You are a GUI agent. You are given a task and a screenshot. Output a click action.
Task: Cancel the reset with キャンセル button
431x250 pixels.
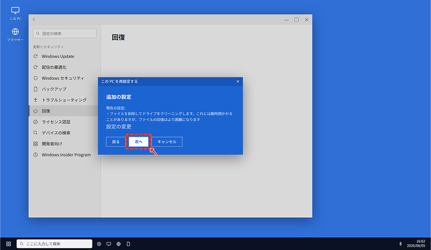pyautogui.click(x=167, y=142)
